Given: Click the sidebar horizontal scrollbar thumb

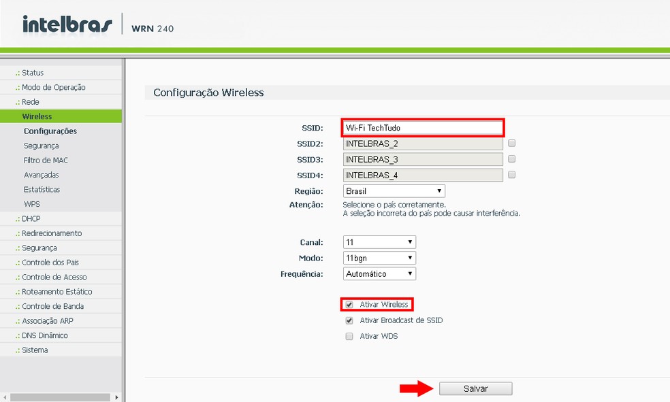Looking at the screenshot, I should tap(60, 397).
